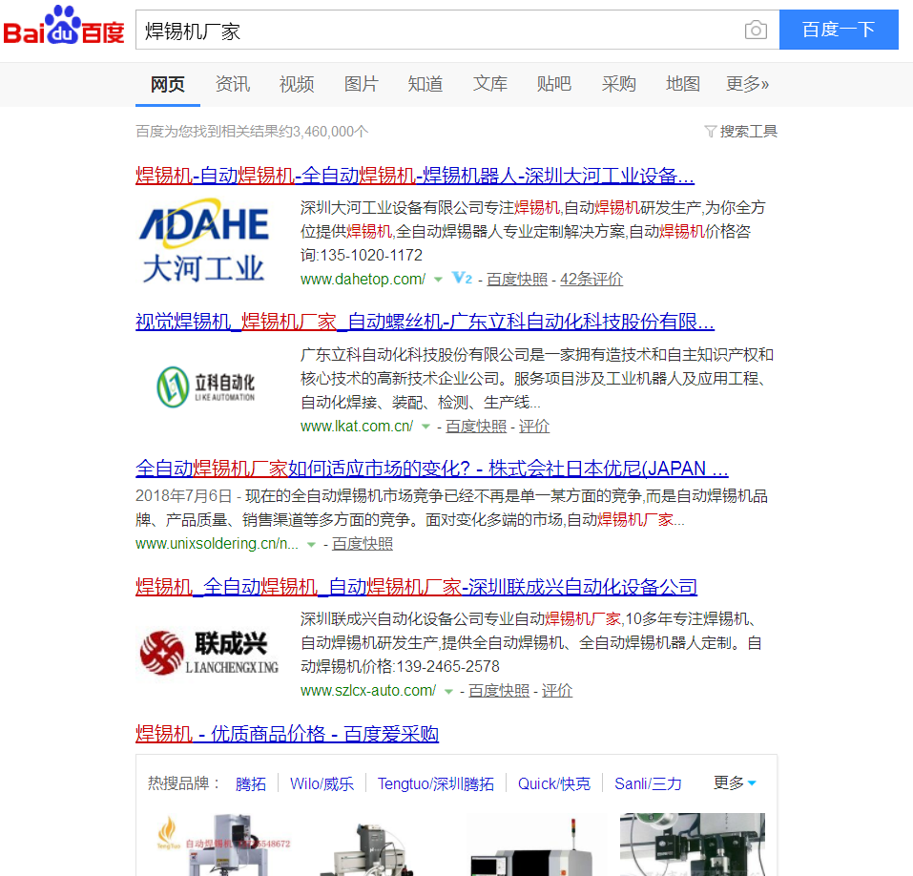The height and width of the screenshot is (876, 913).
Task: Open result 全自动焊锡机厂家如何适应市场的变化
Action: pyautogui.click(x=431, y=469)
